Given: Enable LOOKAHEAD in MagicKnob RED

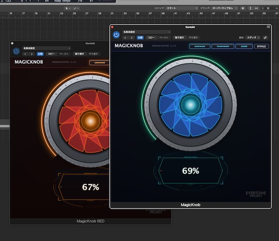Looking at the screenshot, I should (x=100, y=63).
